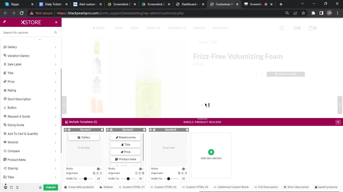Switch to the Skype browser tab

15,4
